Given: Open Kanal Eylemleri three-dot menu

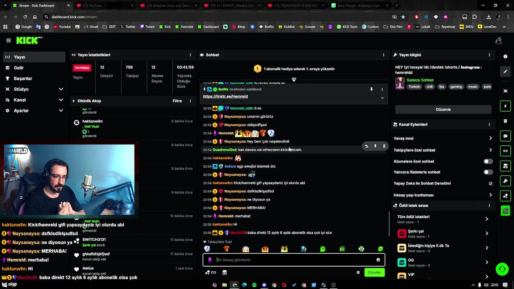Looking at the screenshot, I should 489,125.
